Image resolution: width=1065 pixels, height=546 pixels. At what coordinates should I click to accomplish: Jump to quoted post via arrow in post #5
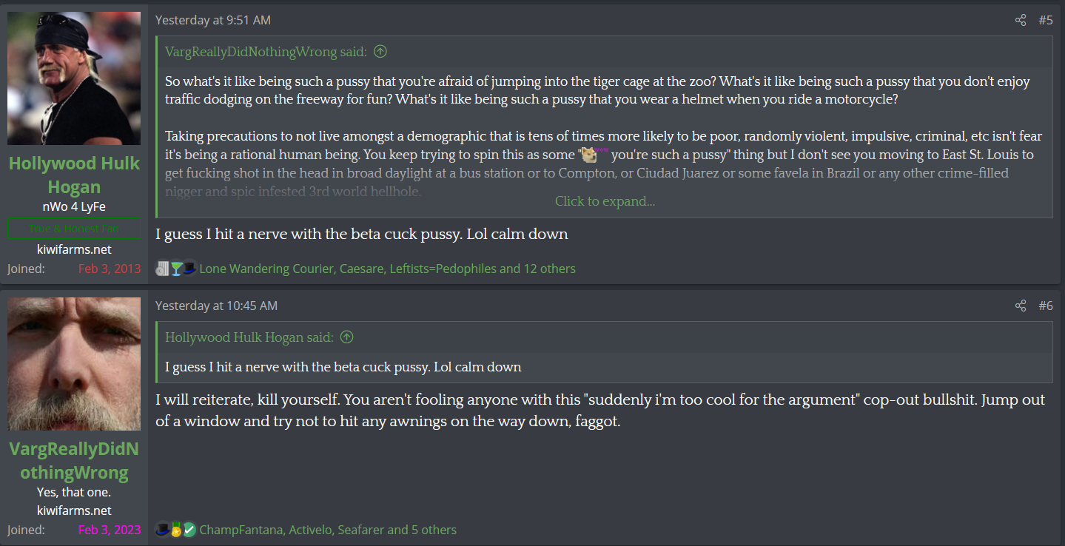pos(380,52)
